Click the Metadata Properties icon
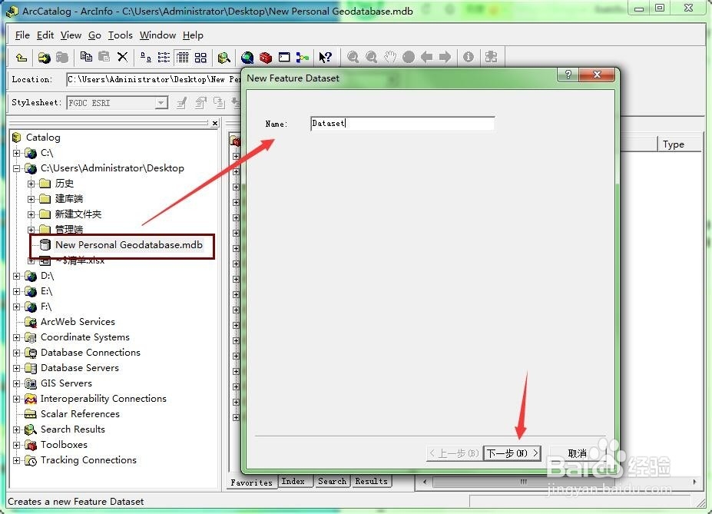 pyautogui.click(x=200, y=103)
